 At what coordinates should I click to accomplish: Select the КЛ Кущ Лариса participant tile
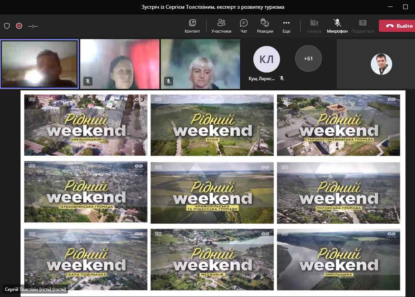(266, 60)
